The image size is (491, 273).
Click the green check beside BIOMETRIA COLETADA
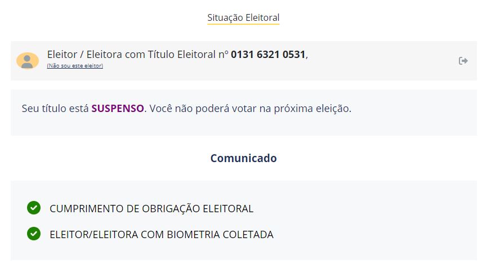click(x=34, y=234)
